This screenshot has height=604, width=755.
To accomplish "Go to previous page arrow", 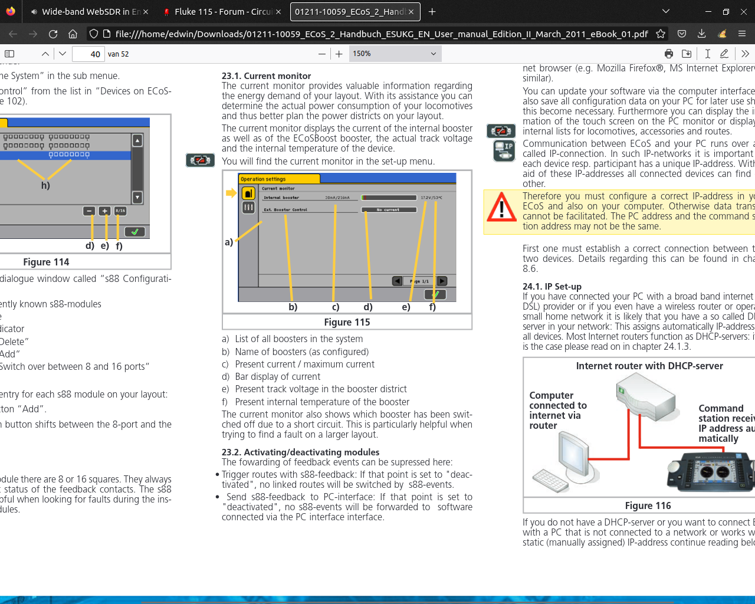I will [45, 54].
